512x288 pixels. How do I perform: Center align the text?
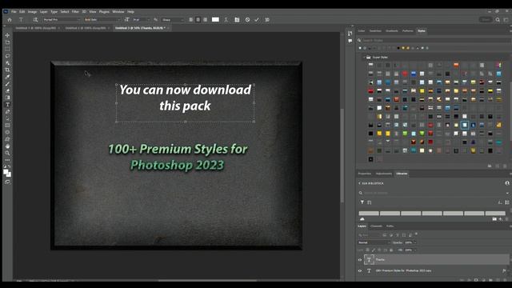(x=198, y=19)
